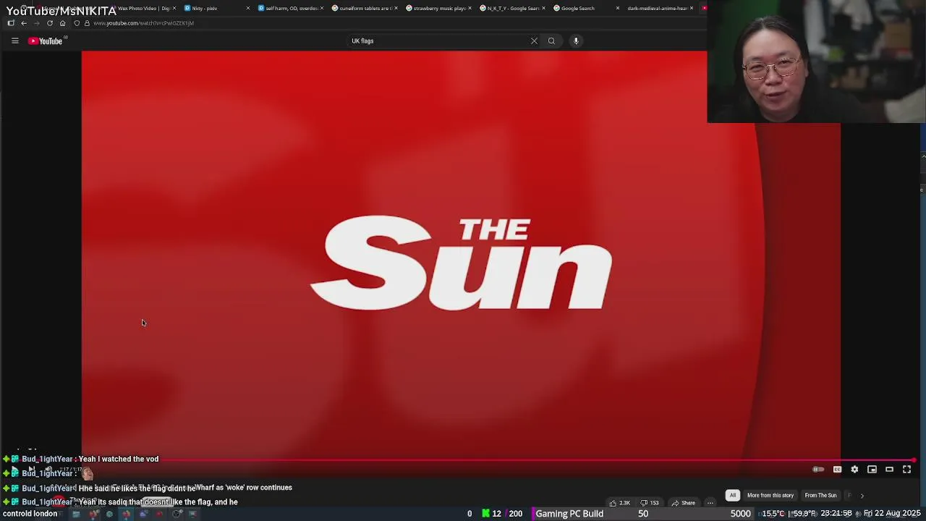The width and height of the screenshot is (926, 521).
Task: Clear the 'UK flags' search text
Action: [x=534, y=41]
